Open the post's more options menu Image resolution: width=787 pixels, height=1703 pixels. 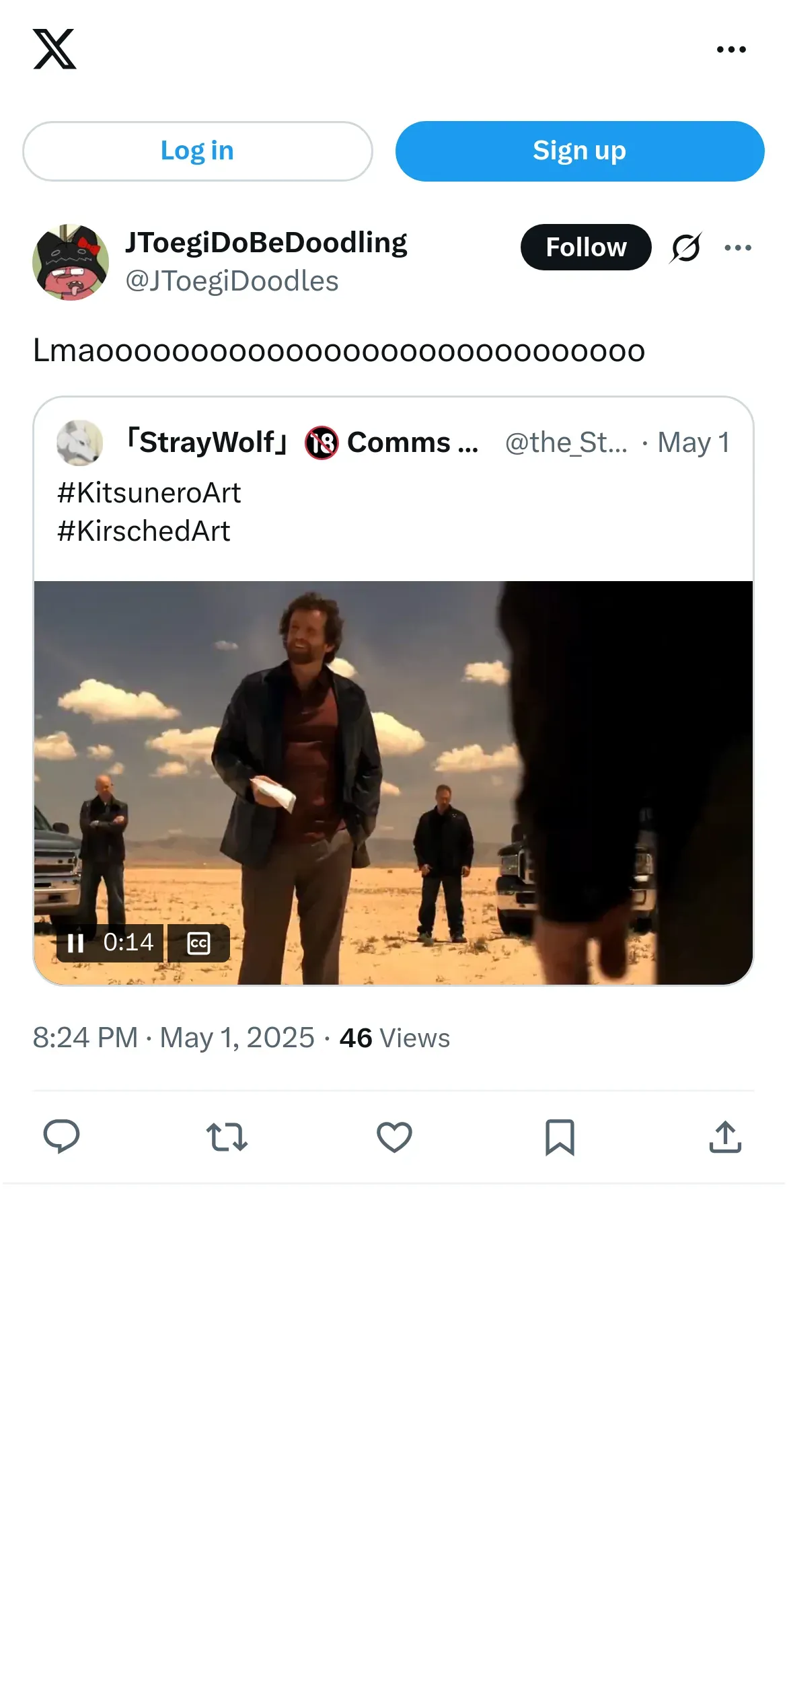[738, 248]
